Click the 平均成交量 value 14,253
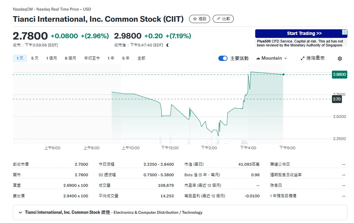Screen dimensions: 354x223 (167, 196)
